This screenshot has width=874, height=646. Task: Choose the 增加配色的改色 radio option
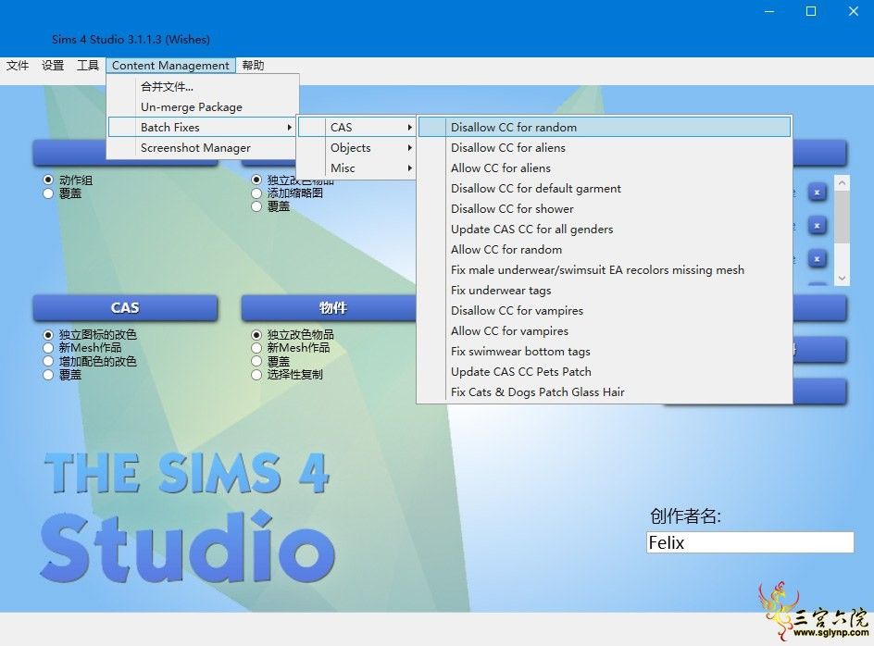click(48, 361)
